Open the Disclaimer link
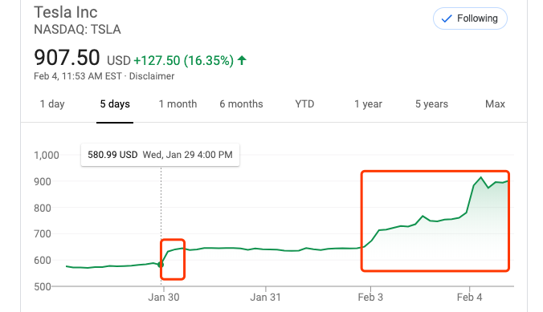The width and height of the screenshot is (543, 312). [x=152, y=76]
